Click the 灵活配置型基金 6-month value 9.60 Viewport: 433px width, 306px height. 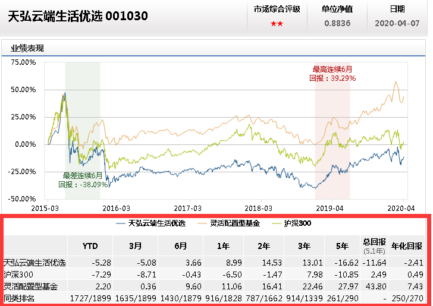coord(193,286)
